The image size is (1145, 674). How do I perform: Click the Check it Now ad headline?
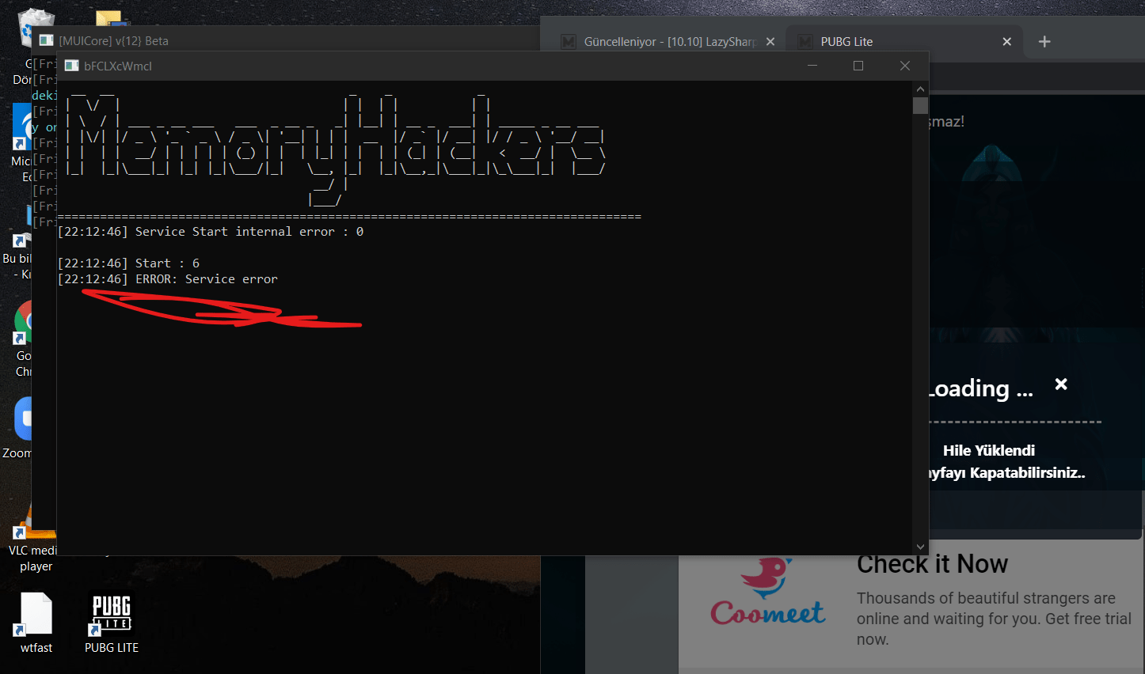(932, 563)
